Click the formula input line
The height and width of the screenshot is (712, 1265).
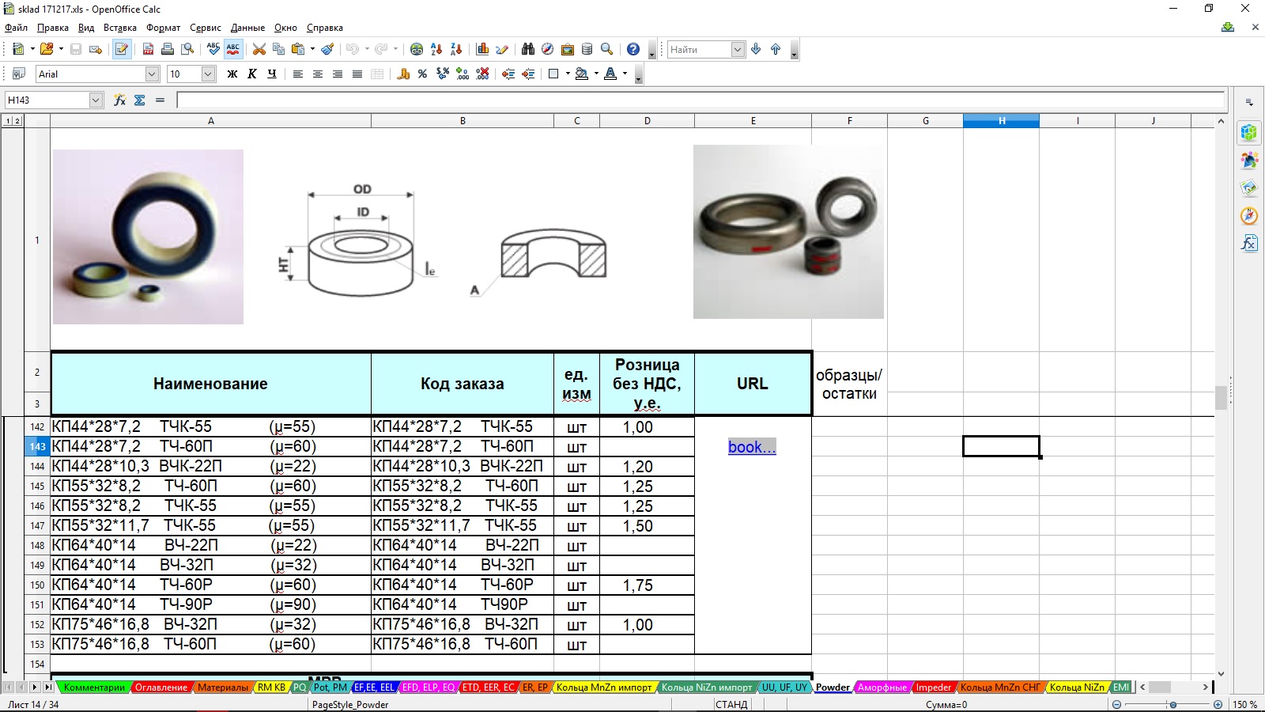pos(700,100)
